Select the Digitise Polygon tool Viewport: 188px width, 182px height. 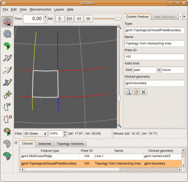[x=7, y=82]
